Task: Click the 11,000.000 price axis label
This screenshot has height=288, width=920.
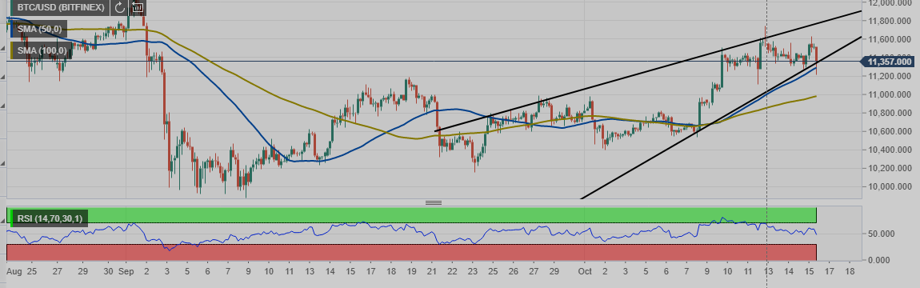Action: click(x=890, y=94)
